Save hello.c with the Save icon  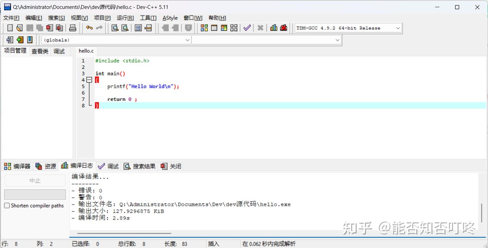coord(29,28)
